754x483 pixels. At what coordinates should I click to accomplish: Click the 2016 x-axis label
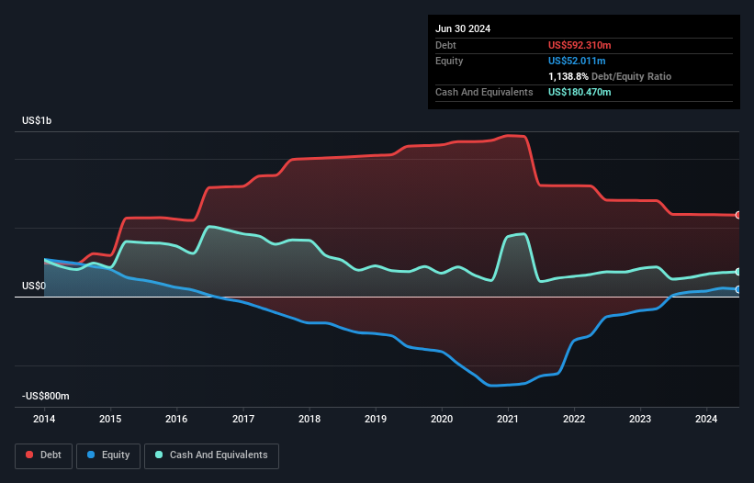[177, 420]
